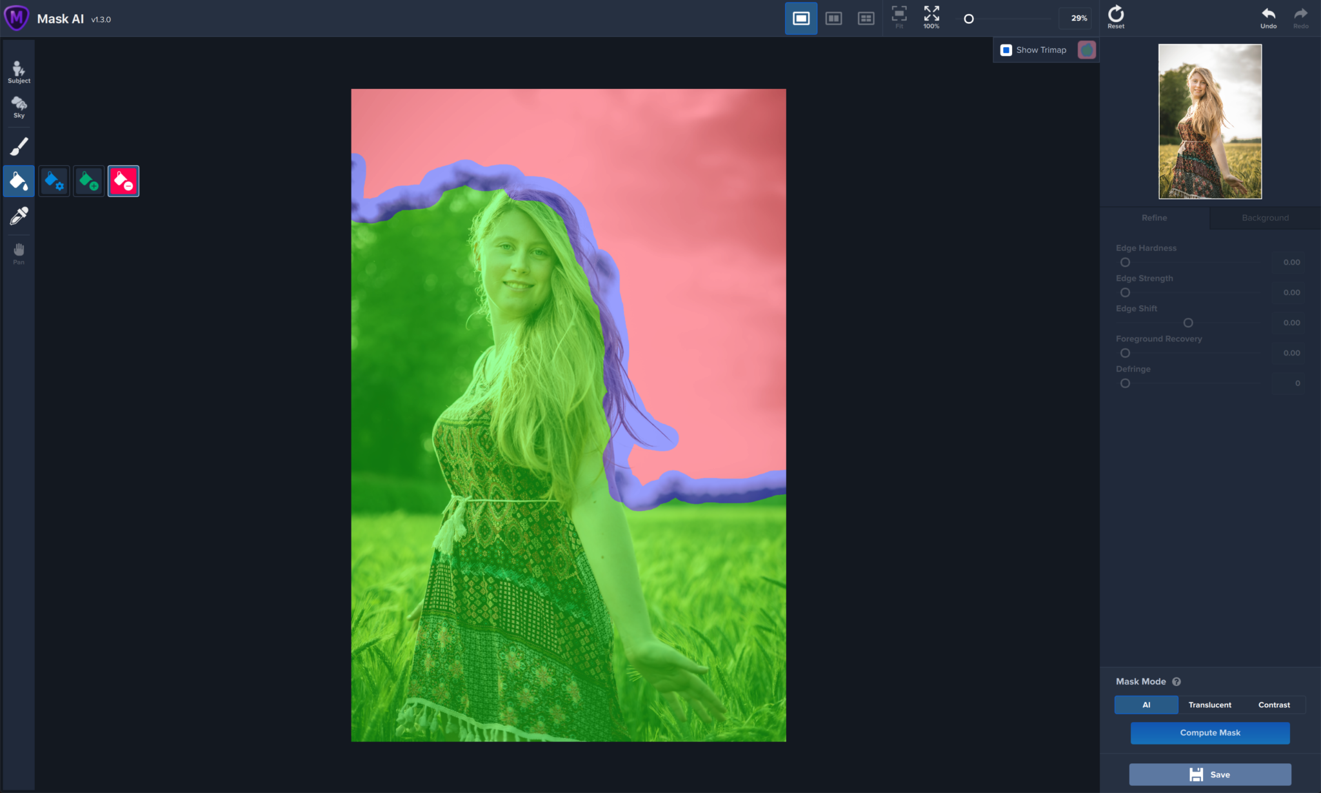Zoom view to 100%
This screenshot has height=793, width=1321.
point(931,17)
